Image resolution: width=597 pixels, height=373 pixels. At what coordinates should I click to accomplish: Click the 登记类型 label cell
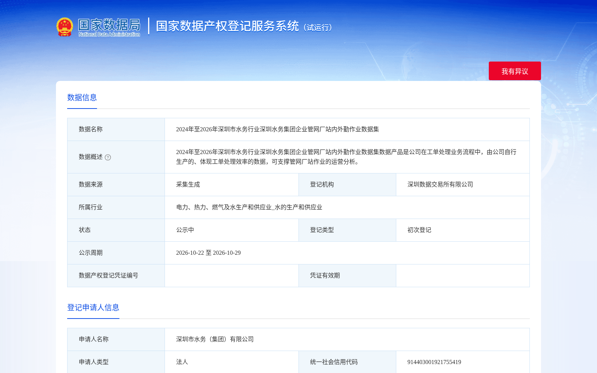[347, 230]
